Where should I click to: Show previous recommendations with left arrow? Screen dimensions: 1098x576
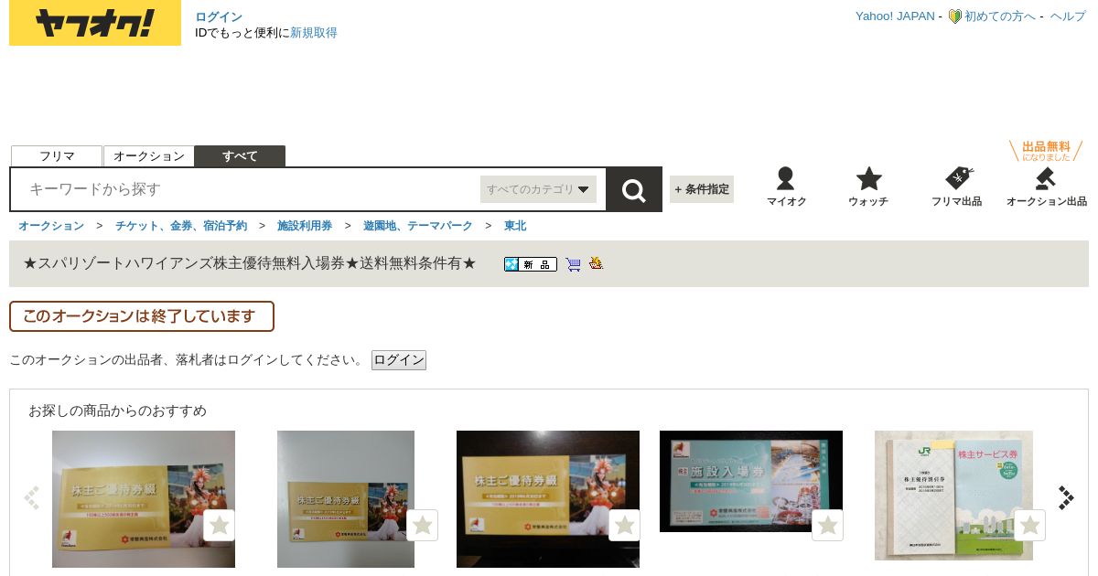pos(32,497)
